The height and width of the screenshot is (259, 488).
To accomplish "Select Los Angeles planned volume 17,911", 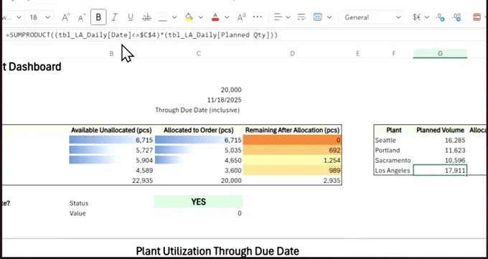I will (440, 170).
